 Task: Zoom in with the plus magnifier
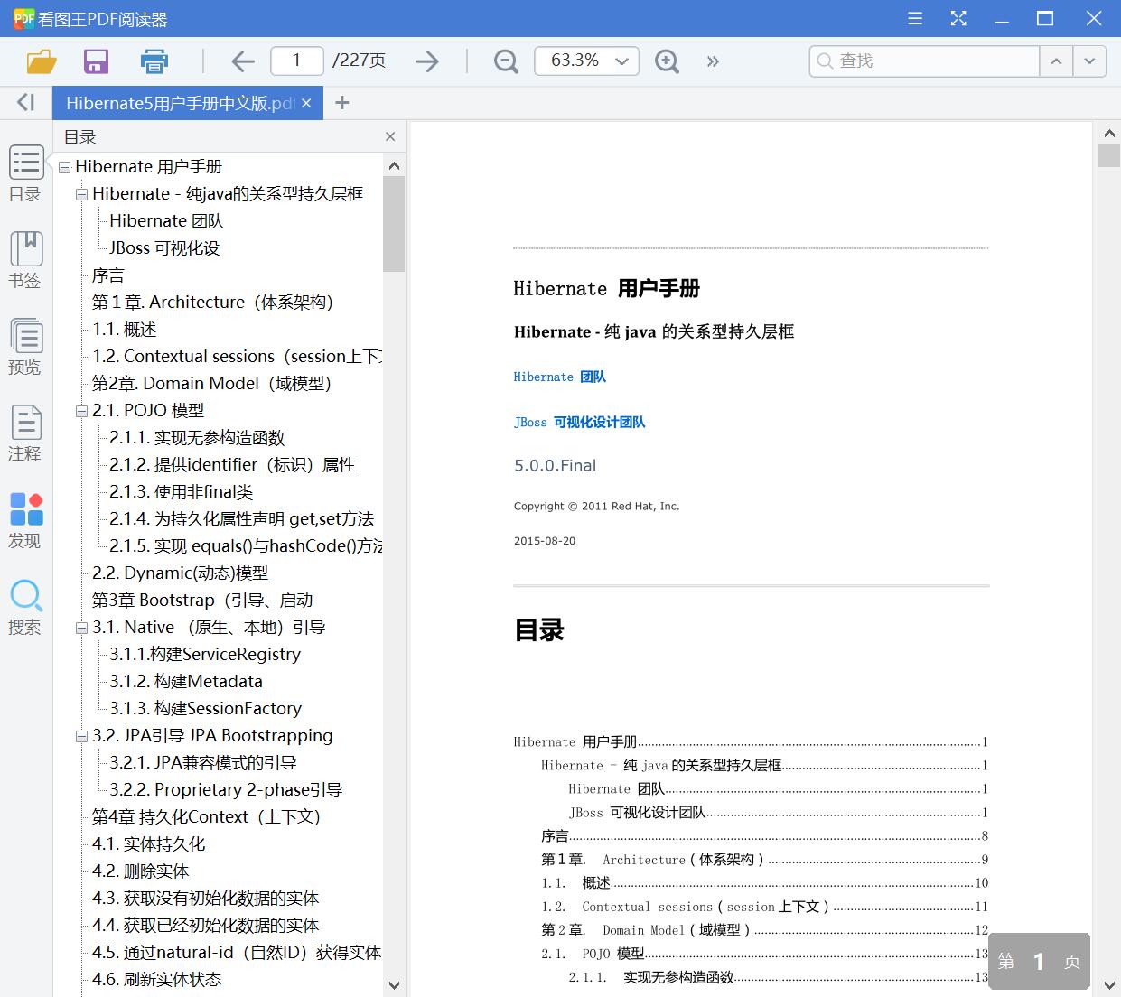(667, 61)
